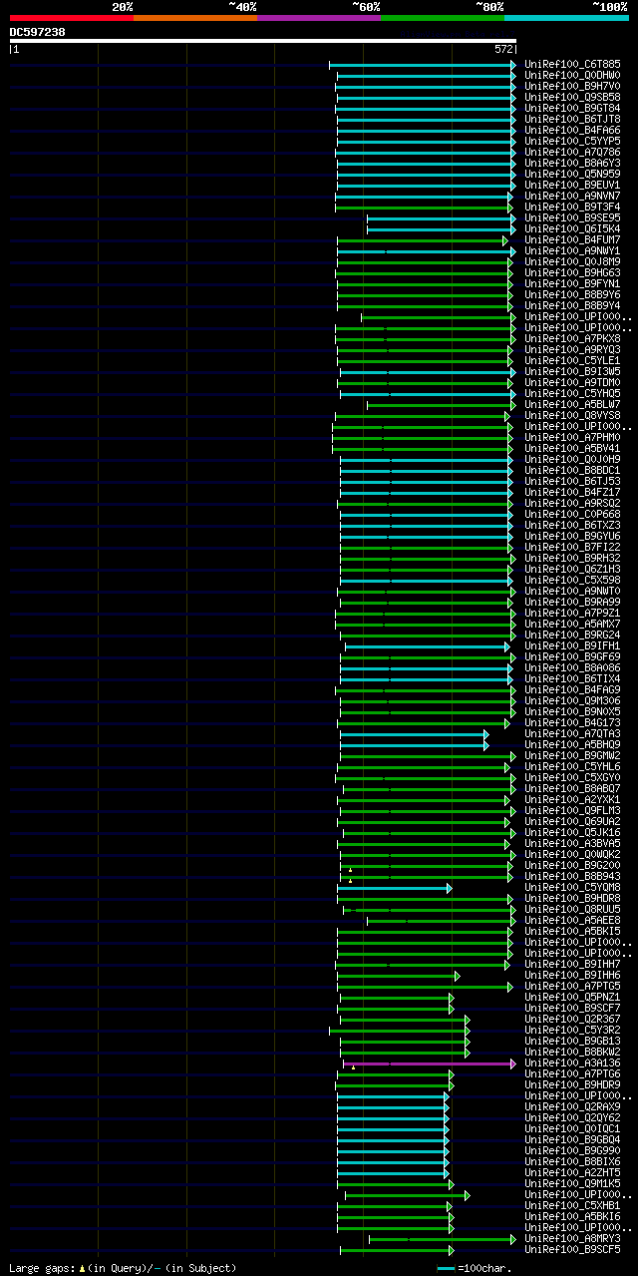
Task: Click the cyan 100char scale marker in legend
Action: click(446, 1268)
